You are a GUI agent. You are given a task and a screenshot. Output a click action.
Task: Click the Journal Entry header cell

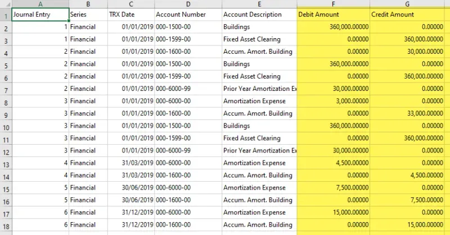point(40,15)
